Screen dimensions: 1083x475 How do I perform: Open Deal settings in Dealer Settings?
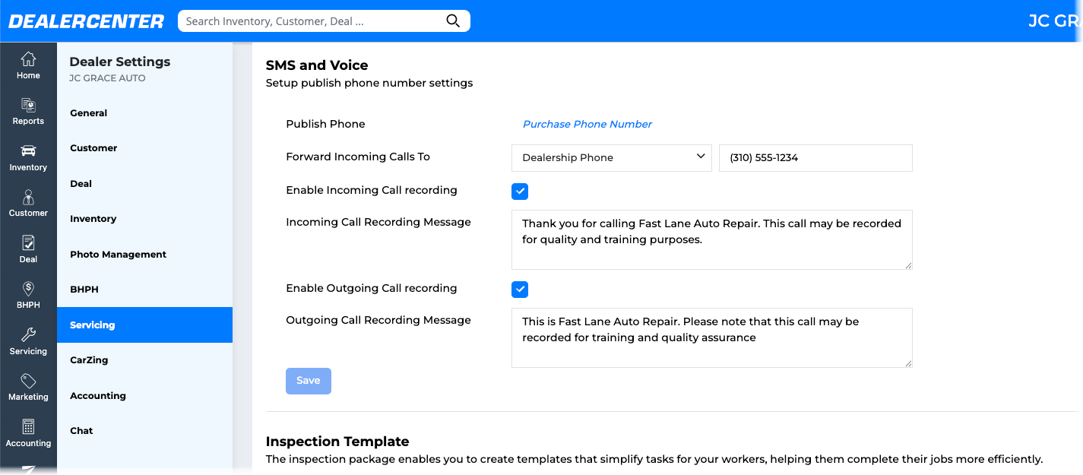pyautogui.click(x=144, y=184)
